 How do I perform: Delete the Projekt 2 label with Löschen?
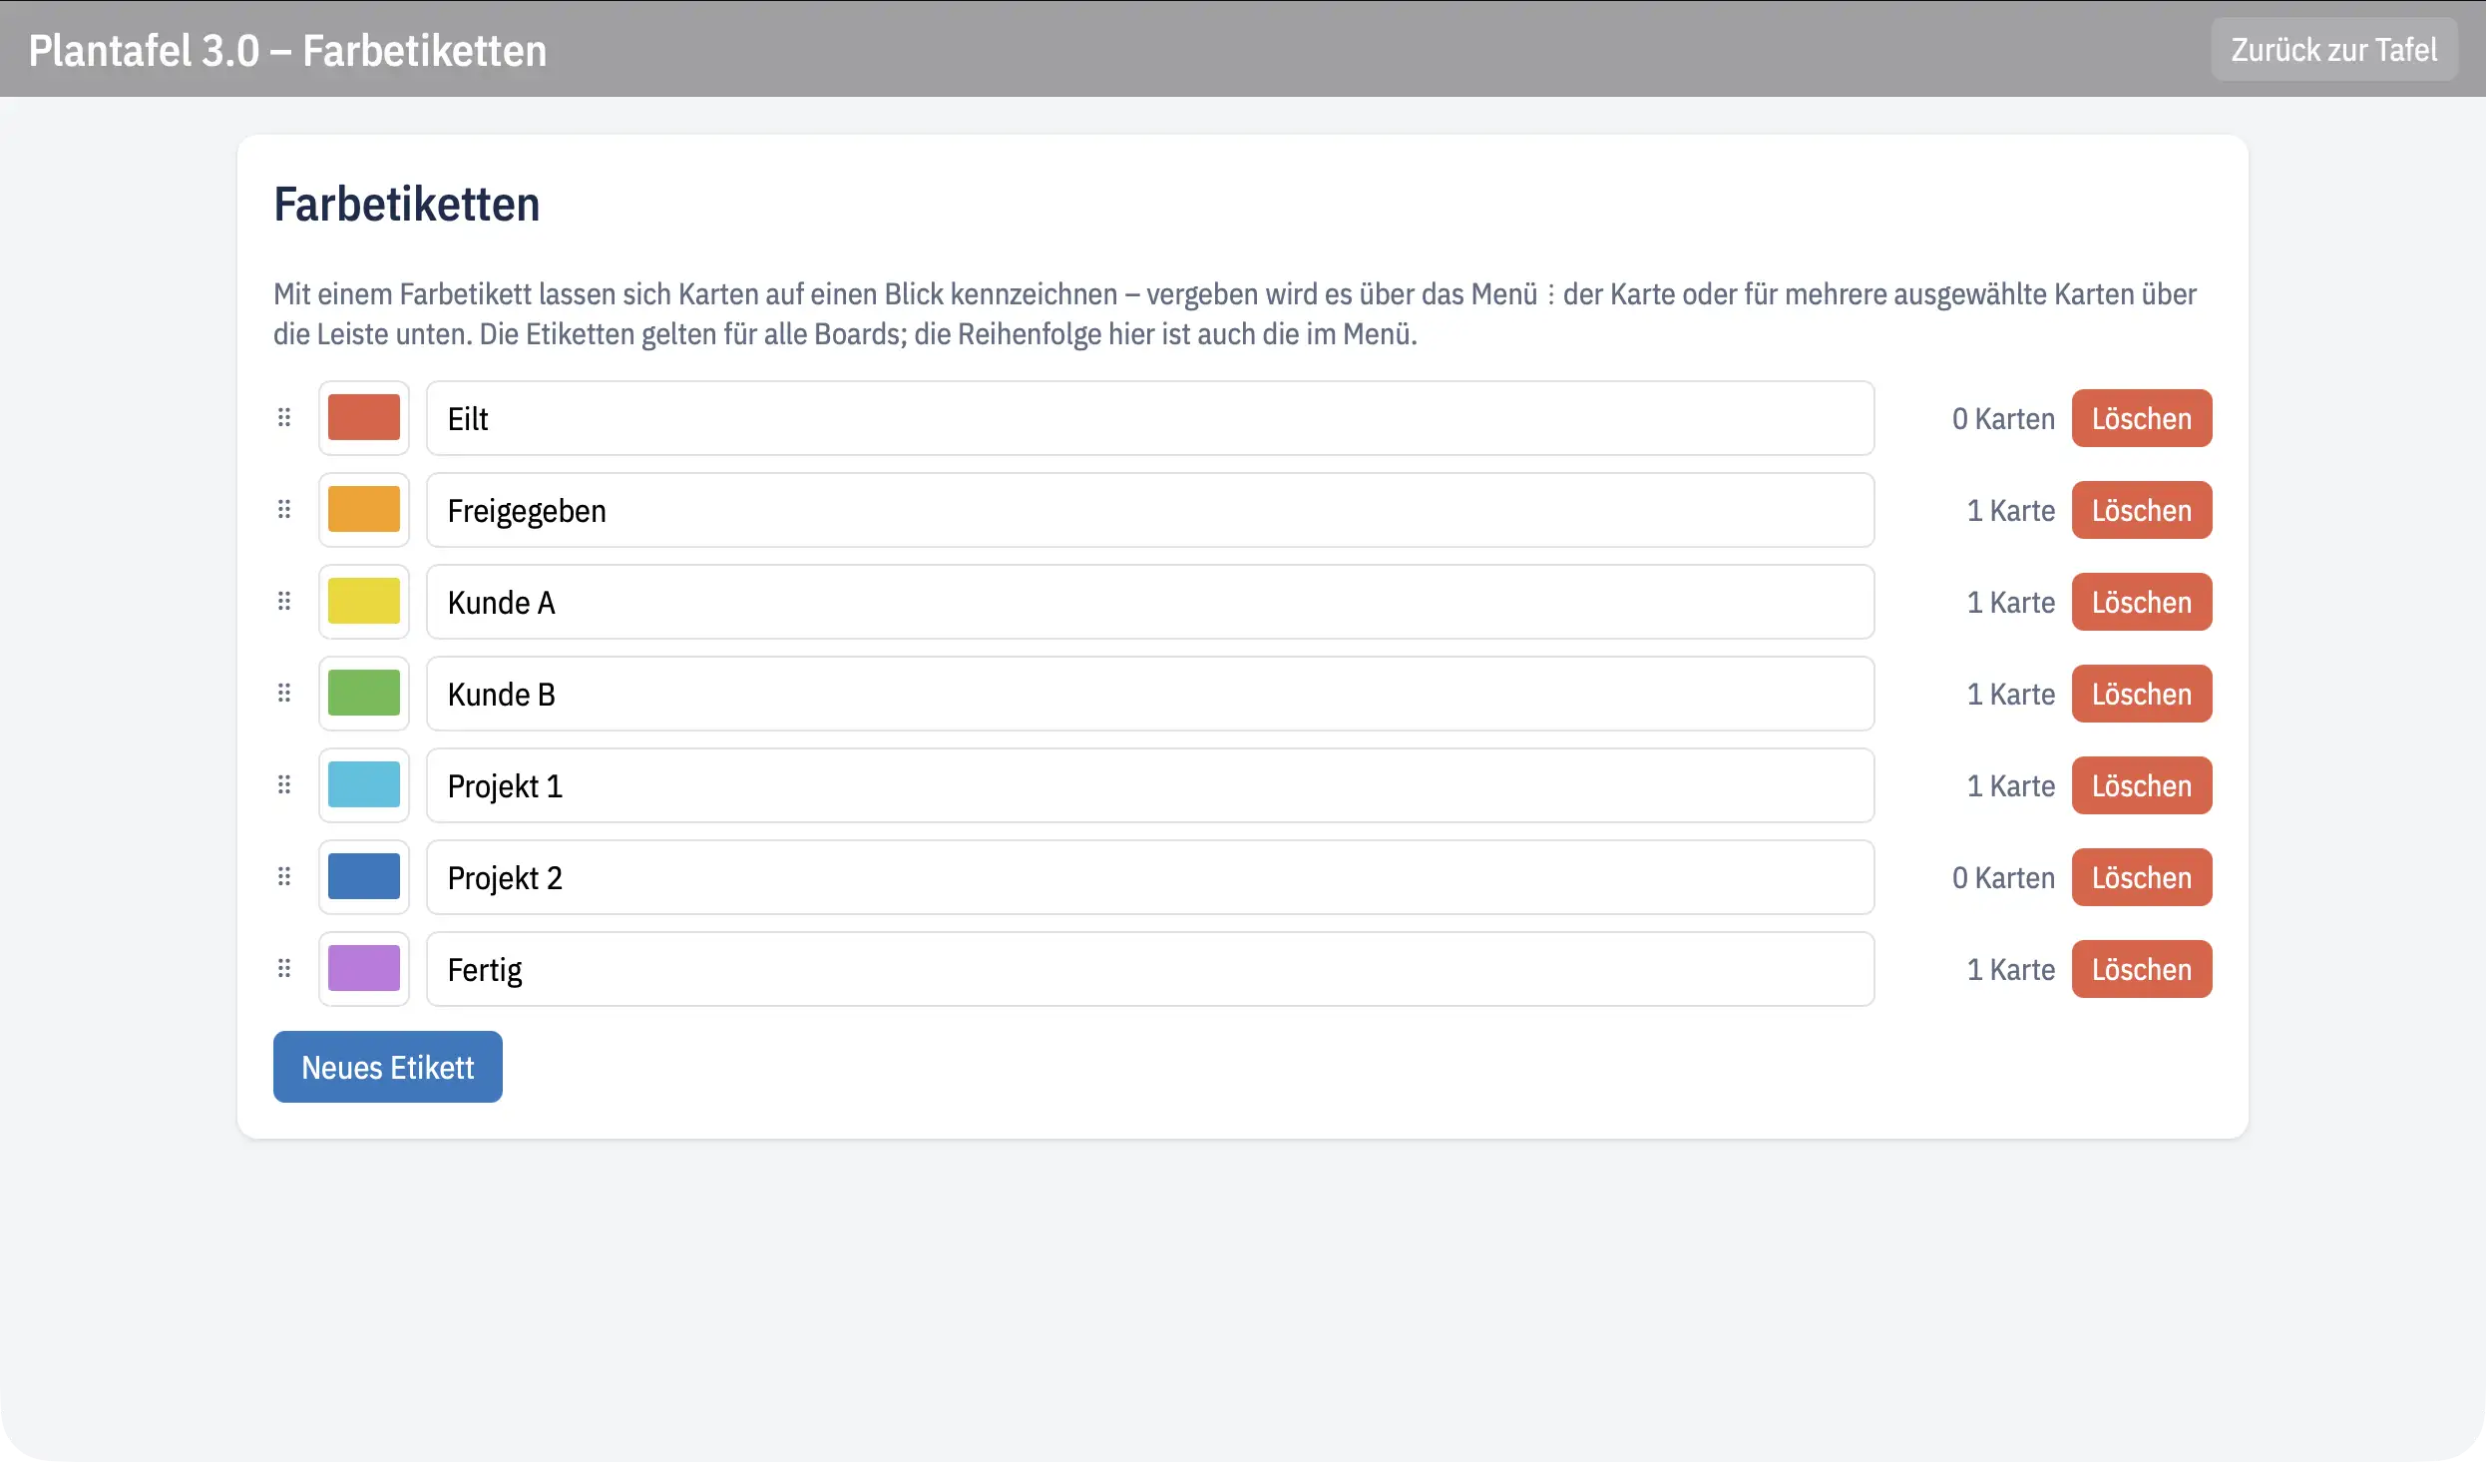click(2142, 877)
